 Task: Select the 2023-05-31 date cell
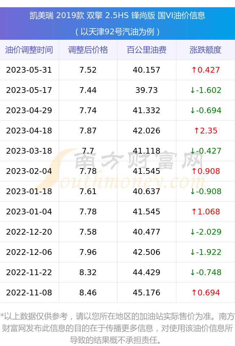29,70
